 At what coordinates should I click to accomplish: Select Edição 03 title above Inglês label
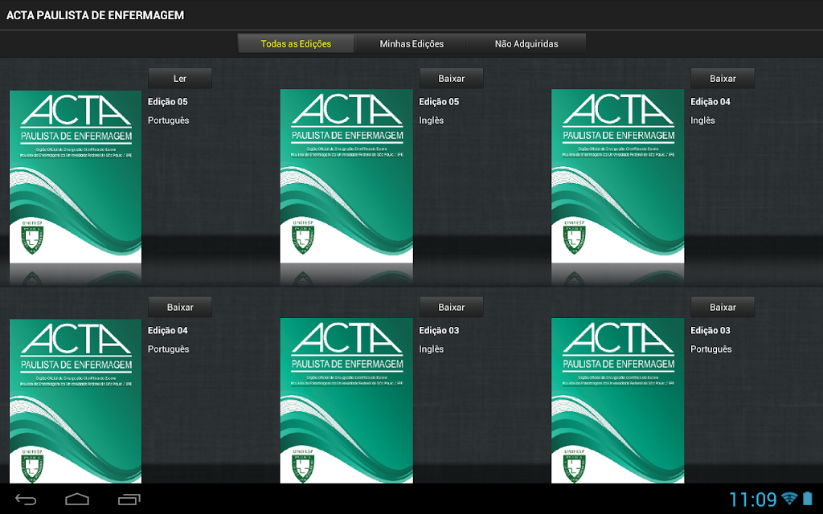439,330
